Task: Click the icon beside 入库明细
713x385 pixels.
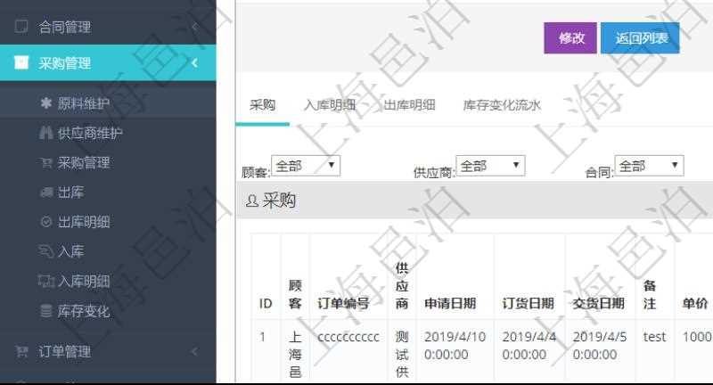Action: point(46,281)
